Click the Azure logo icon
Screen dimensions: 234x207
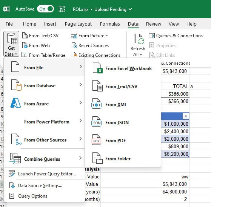[15, 103]
